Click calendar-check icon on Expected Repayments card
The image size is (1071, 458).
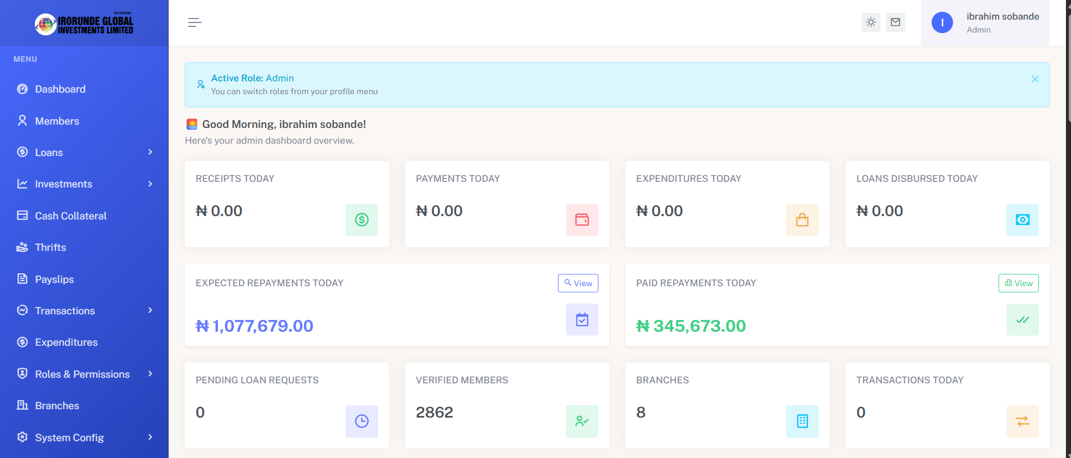(x=582, y=320)
